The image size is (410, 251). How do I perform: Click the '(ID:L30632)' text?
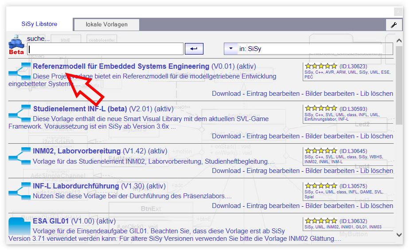[353, 221]
